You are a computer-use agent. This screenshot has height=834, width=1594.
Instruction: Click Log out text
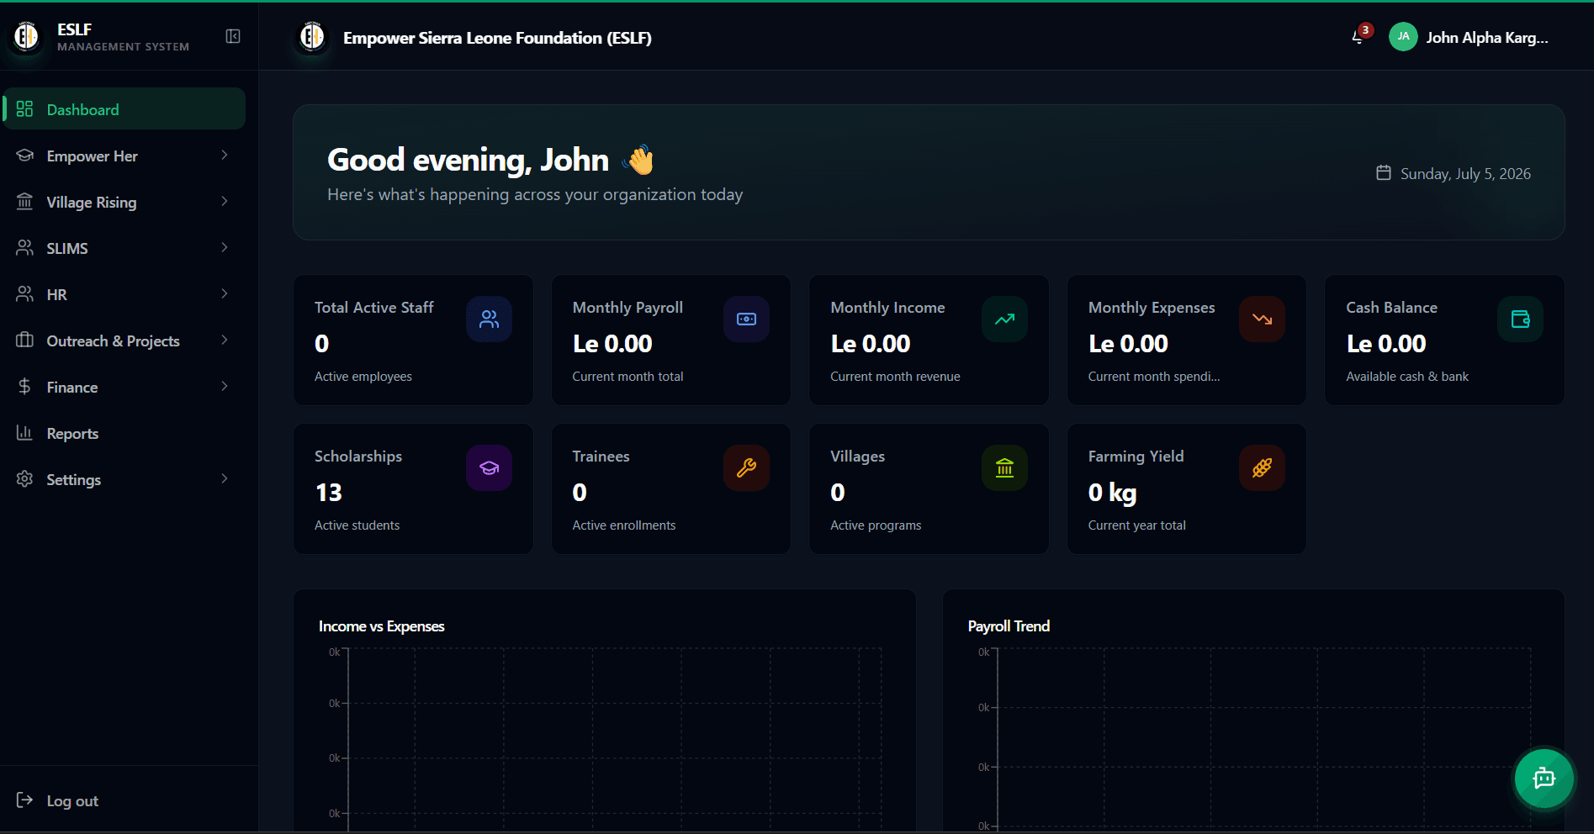click(72, 800)
